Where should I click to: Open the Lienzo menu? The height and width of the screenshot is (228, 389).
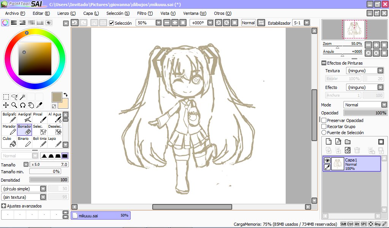click(66, 13)
